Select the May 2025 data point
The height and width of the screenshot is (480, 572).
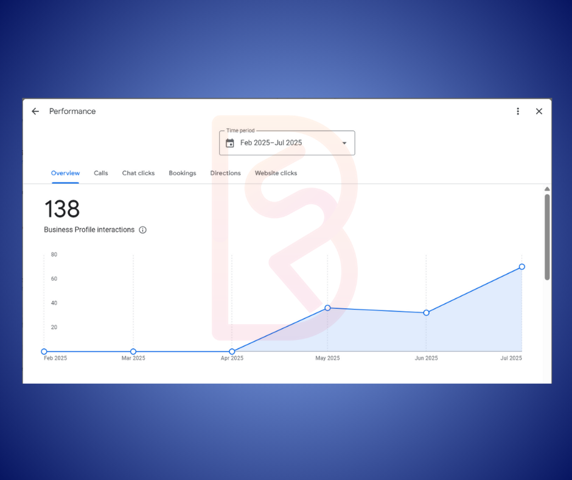(x=327, y=308)
